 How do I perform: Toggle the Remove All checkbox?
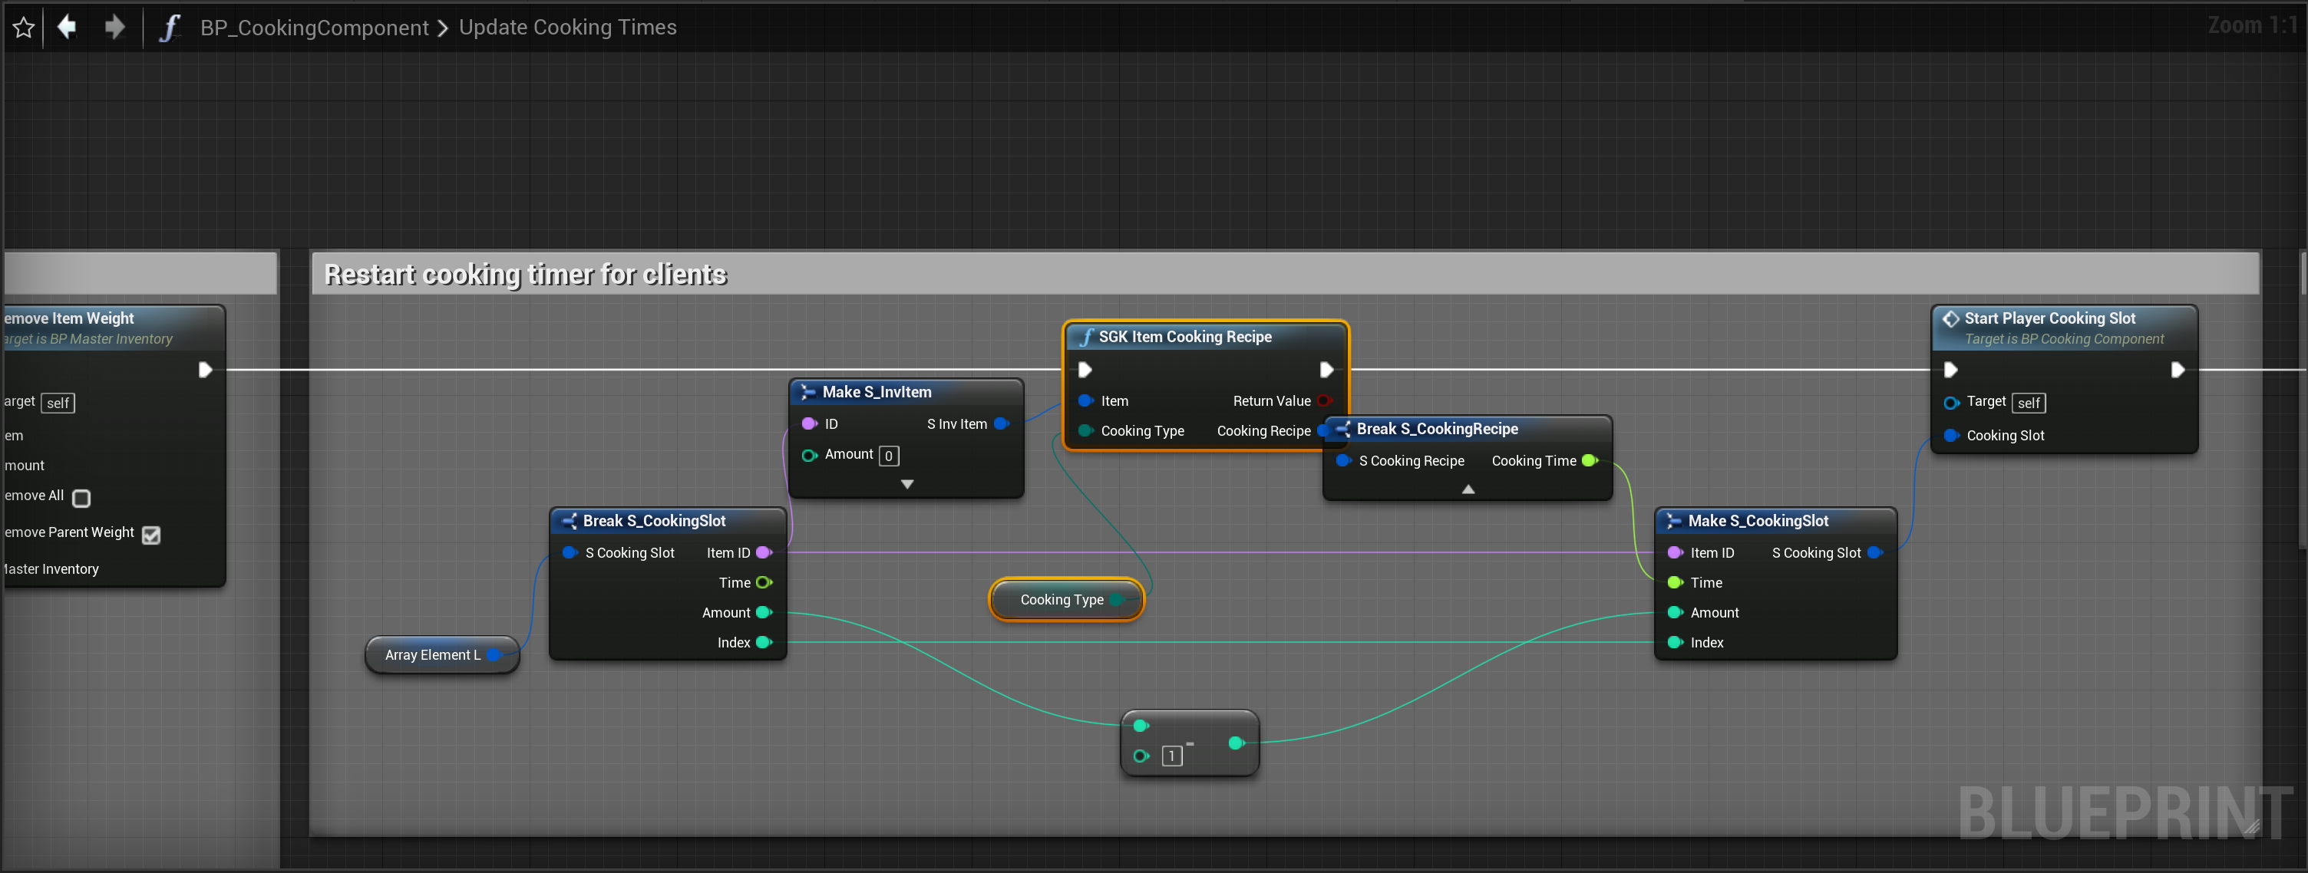tap(81, 498)
